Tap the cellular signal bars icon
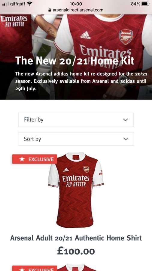The image size is (152, 271). click(5, 4)
